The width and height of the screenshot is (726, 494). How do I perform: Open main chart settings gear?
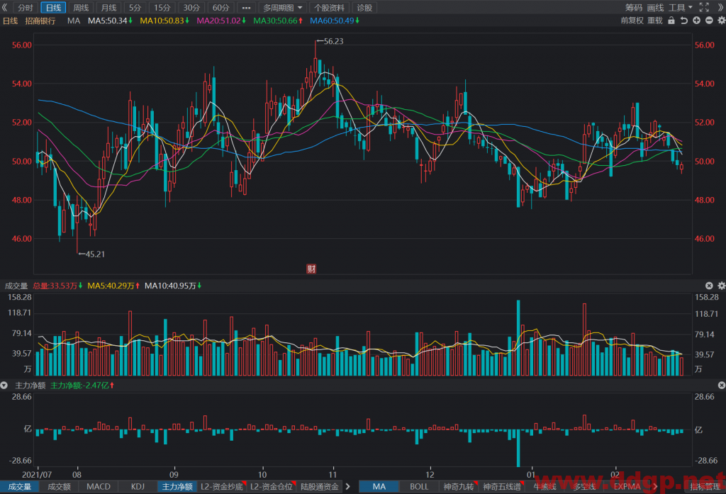[x=721, y=21]
